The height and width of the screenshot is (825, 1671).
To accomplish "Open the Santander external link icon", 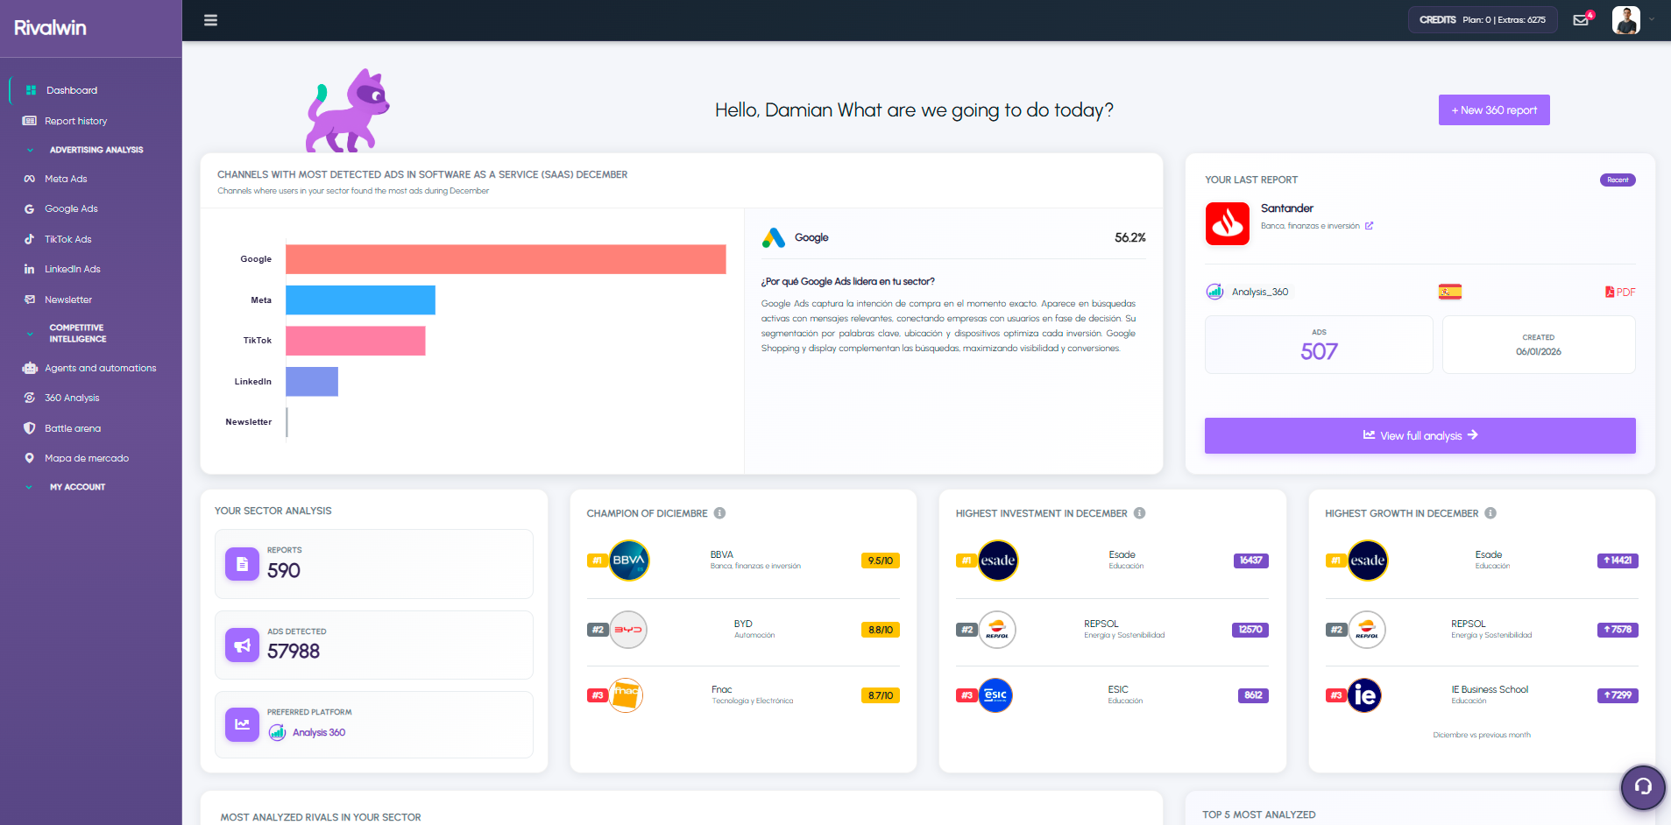I will pos(1369,226).
